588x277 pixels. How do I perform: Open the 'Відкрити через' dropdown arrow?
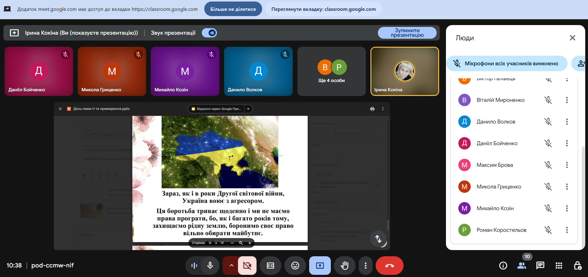pyautogui.click(x=248, y=109)
